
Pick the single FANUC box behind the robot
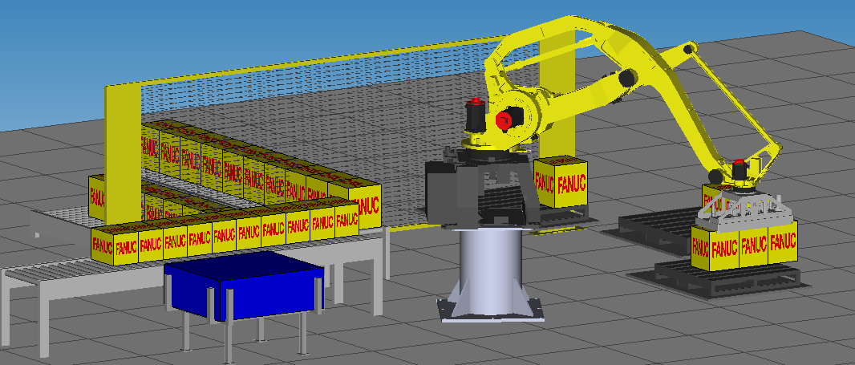point(561,182)
